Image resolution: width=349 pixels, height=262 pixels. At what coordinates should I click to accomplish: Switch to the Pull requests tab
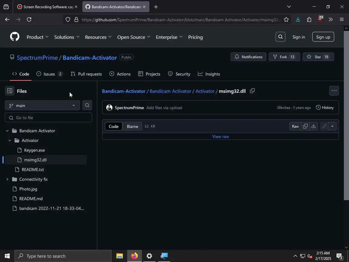(x=86, y=74)
